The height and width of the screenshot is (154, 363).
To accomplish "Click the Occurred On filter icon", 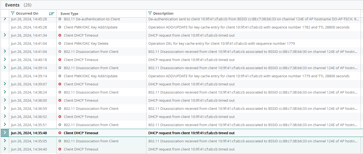I will (13, 13).
